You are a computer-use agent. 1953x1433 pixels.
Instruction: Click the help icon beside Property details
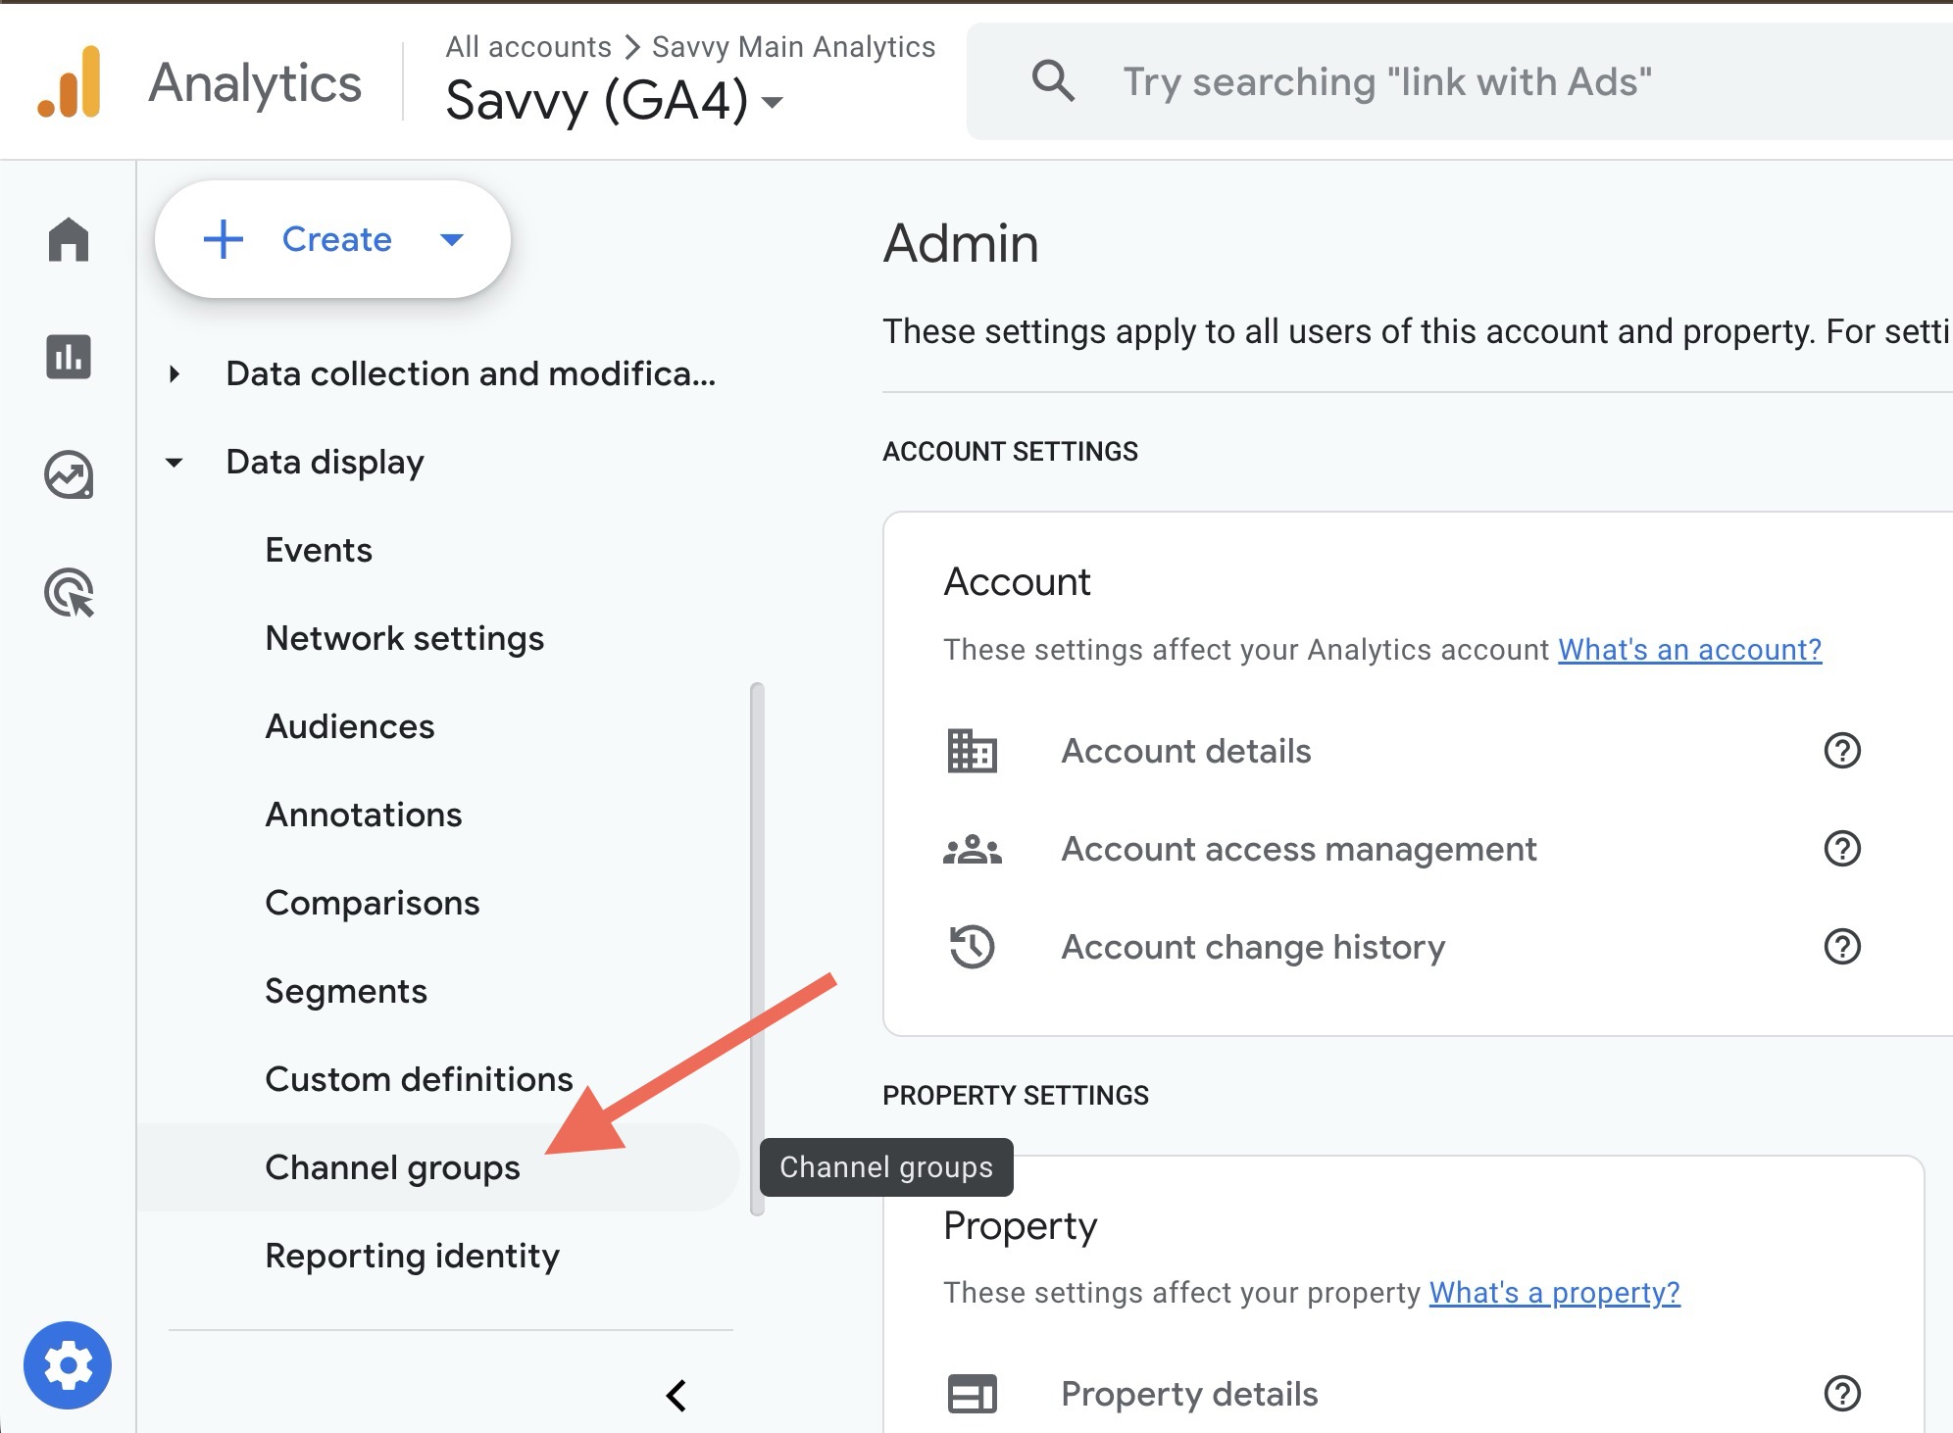click(x=1841, y=1393)
